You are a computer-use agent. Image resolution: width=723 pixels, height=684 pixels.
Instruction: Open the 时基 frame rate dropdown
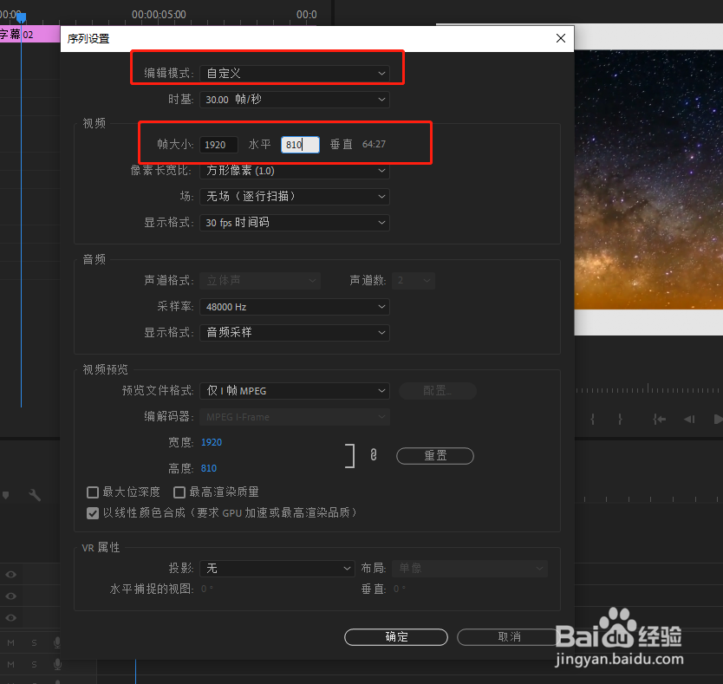pyautogui.click(x=295, y=100)
